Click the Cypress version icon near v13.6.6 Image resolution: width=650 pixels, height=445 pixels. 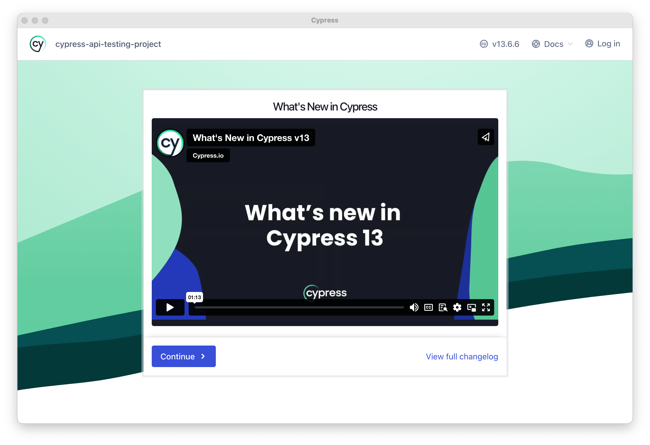pyautogui.click(x=484, y=44)
